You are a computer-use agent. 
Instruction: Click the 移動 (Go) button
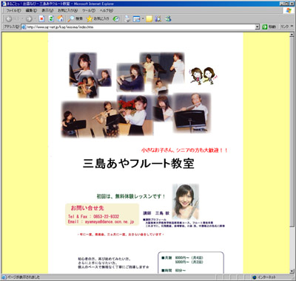[x=269, y=27]
